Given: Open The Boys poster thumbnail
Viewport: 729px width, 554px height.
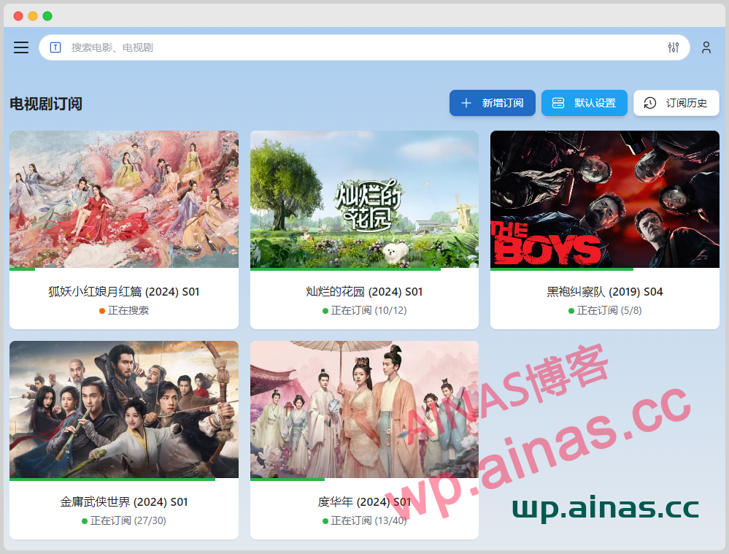Looking at the screenshot, I should 605,199.
